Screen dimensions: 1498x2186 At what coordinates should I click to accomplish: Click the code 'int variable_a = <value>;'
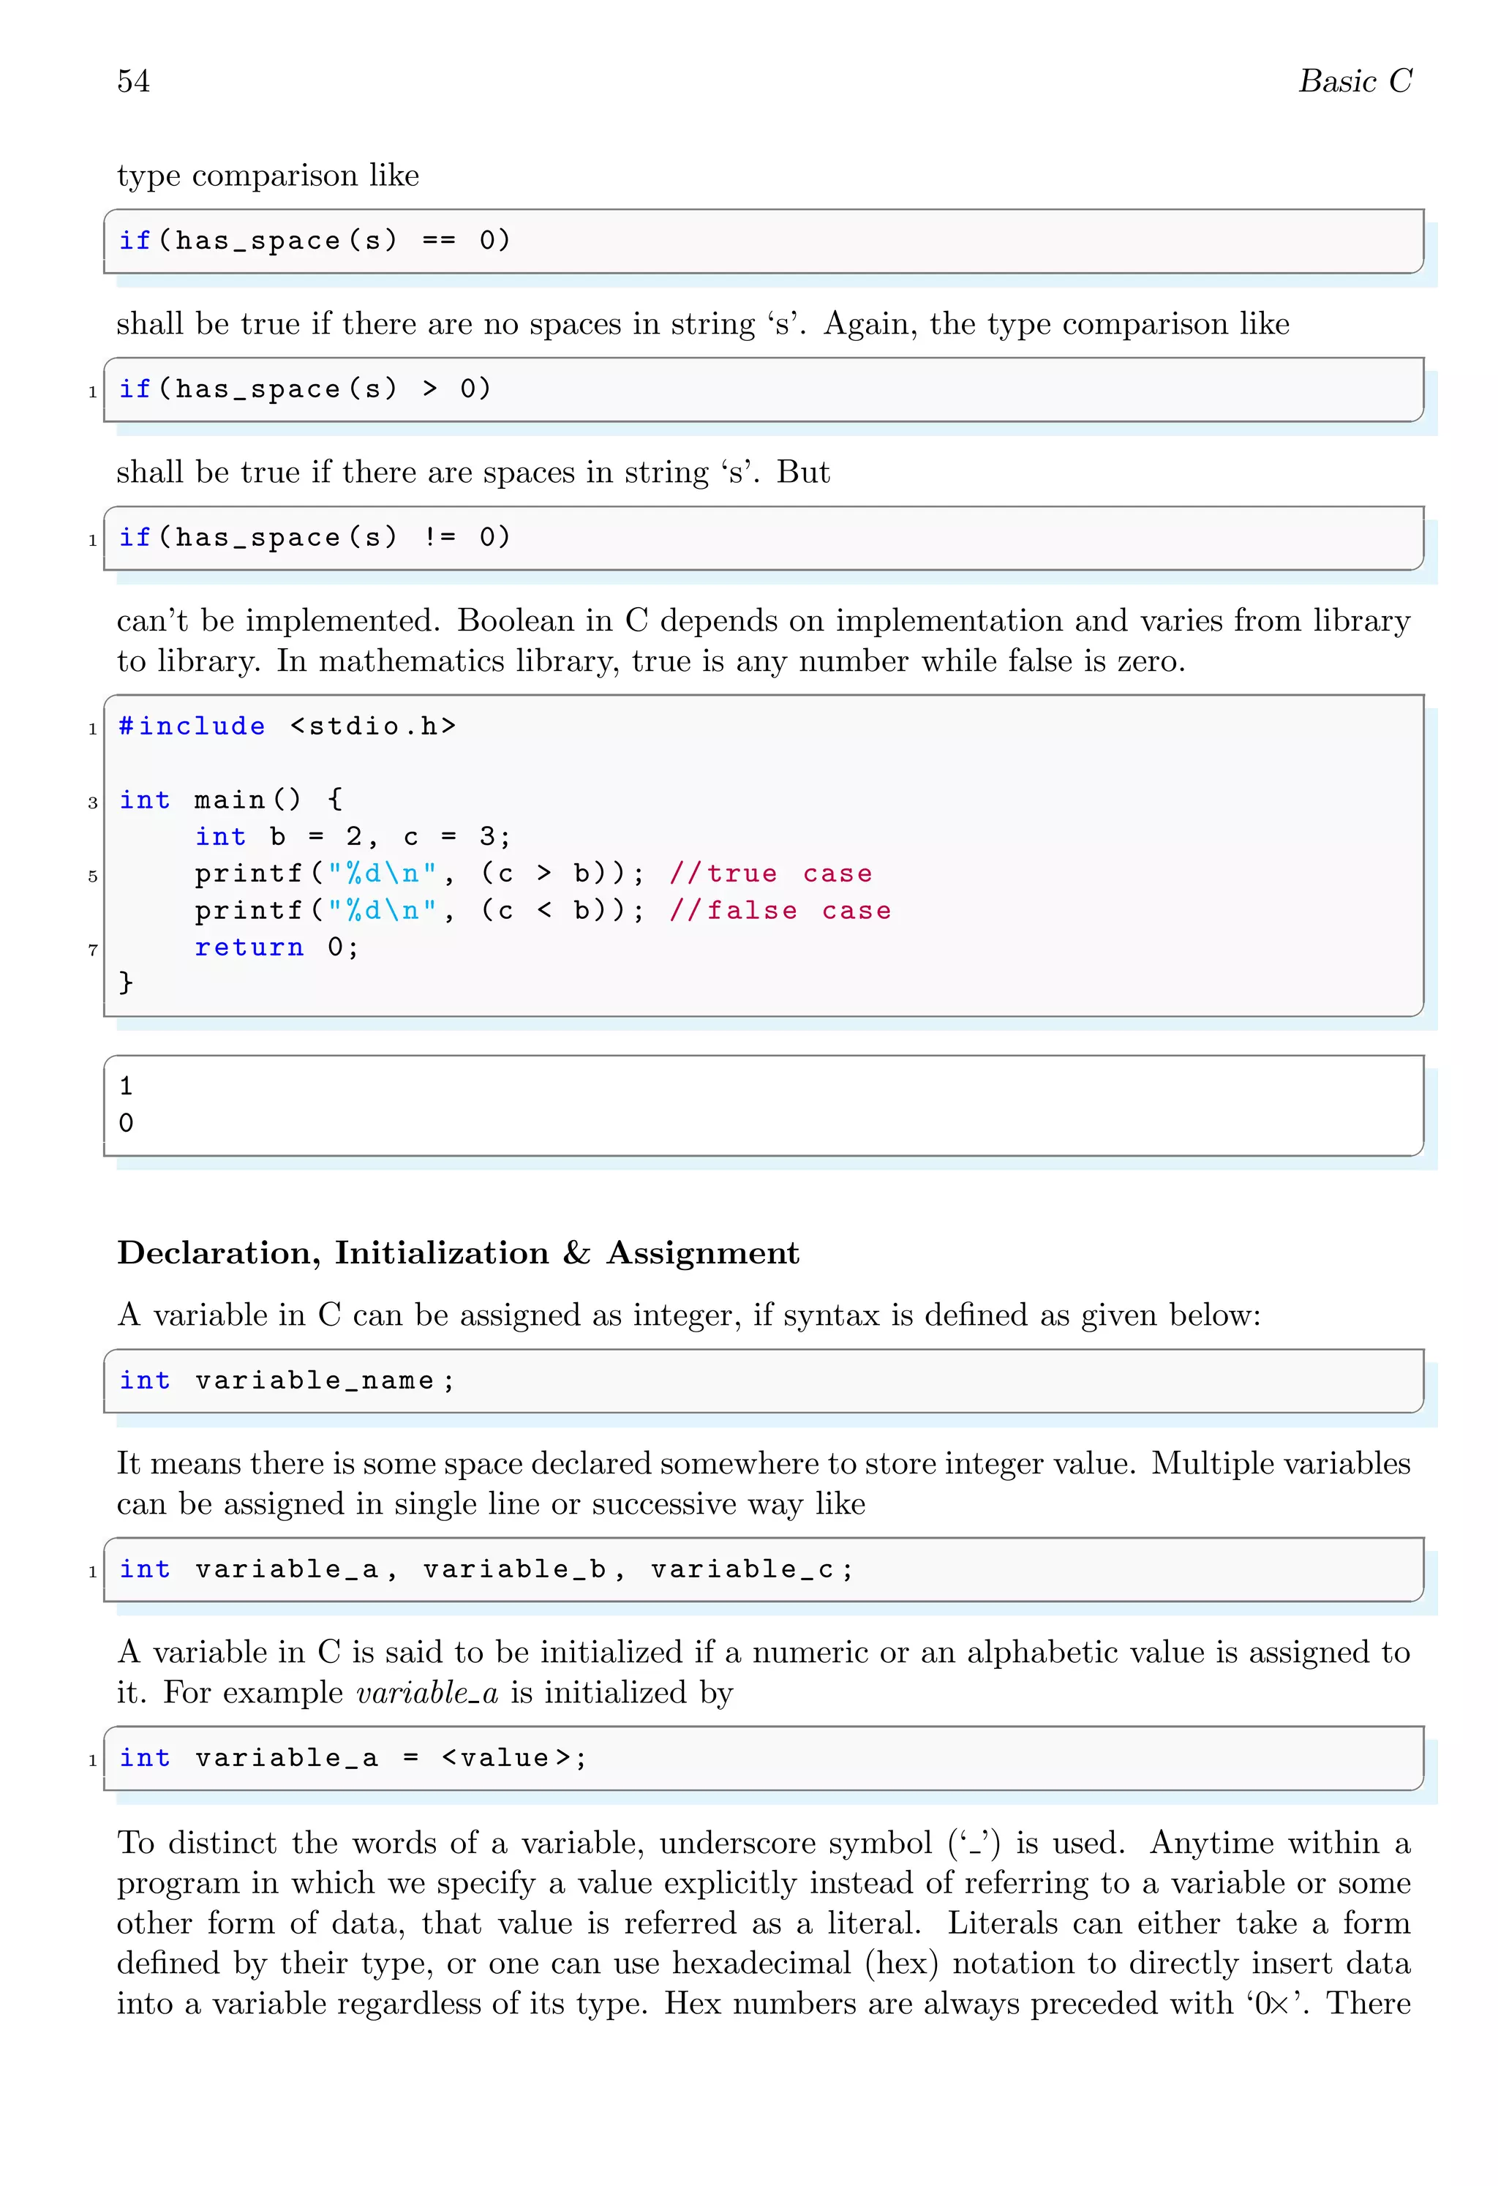tap(353, 1758)
